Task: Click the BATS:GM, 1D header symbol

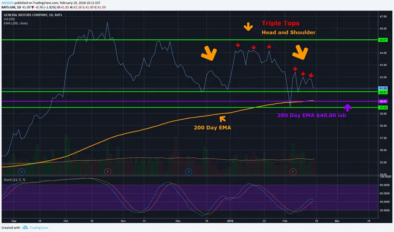Action: coord(11,7)
